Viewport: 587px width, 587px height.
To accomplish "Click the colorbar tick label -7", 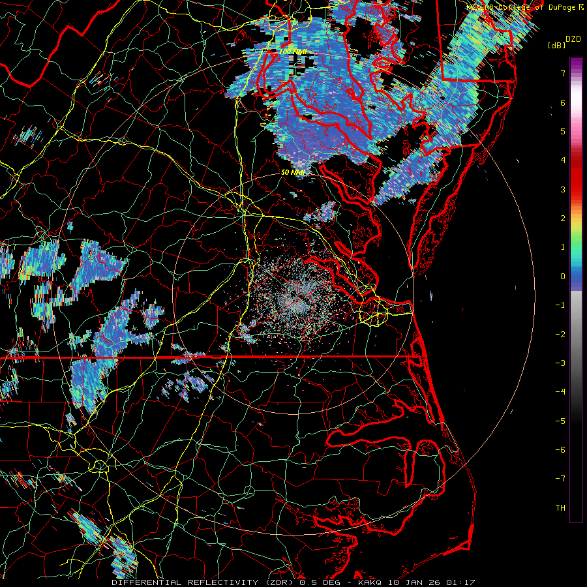I will [560, 479].
